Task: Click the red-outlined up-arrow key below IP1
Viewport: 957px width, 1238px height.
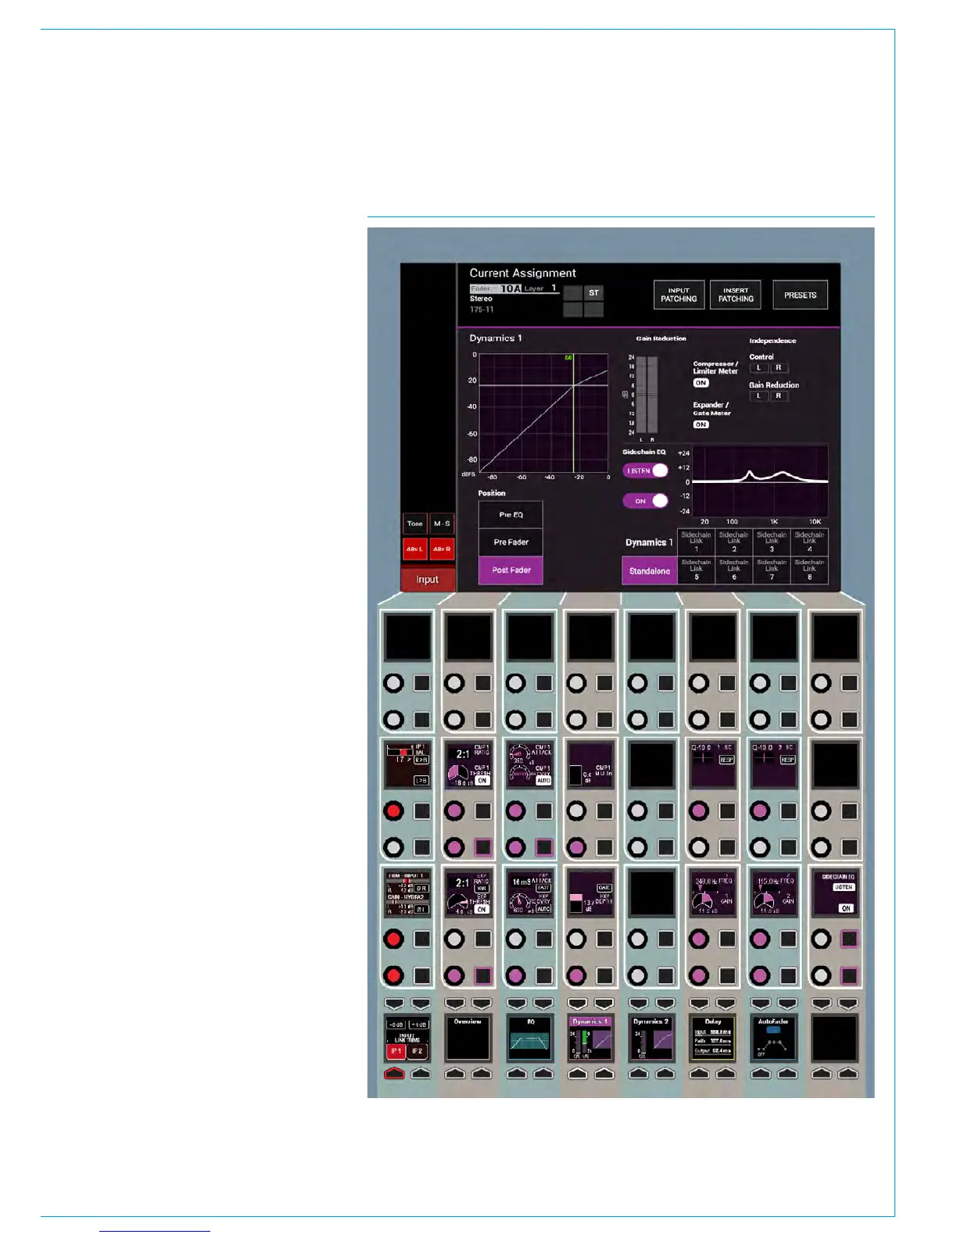Action: pos(395,1074)
